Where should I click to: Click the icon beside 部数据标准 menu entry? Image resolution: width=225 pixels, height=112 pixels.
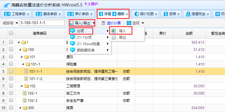(x=73, y=50)
